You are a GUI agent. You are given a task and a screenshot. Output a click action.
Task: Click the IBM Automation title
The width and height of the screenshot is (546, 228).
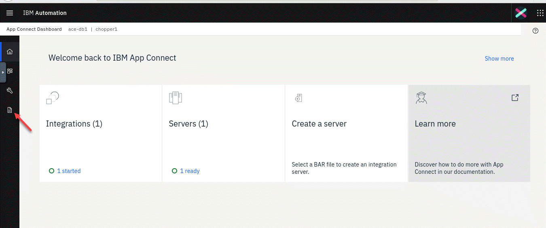(44, 13)
